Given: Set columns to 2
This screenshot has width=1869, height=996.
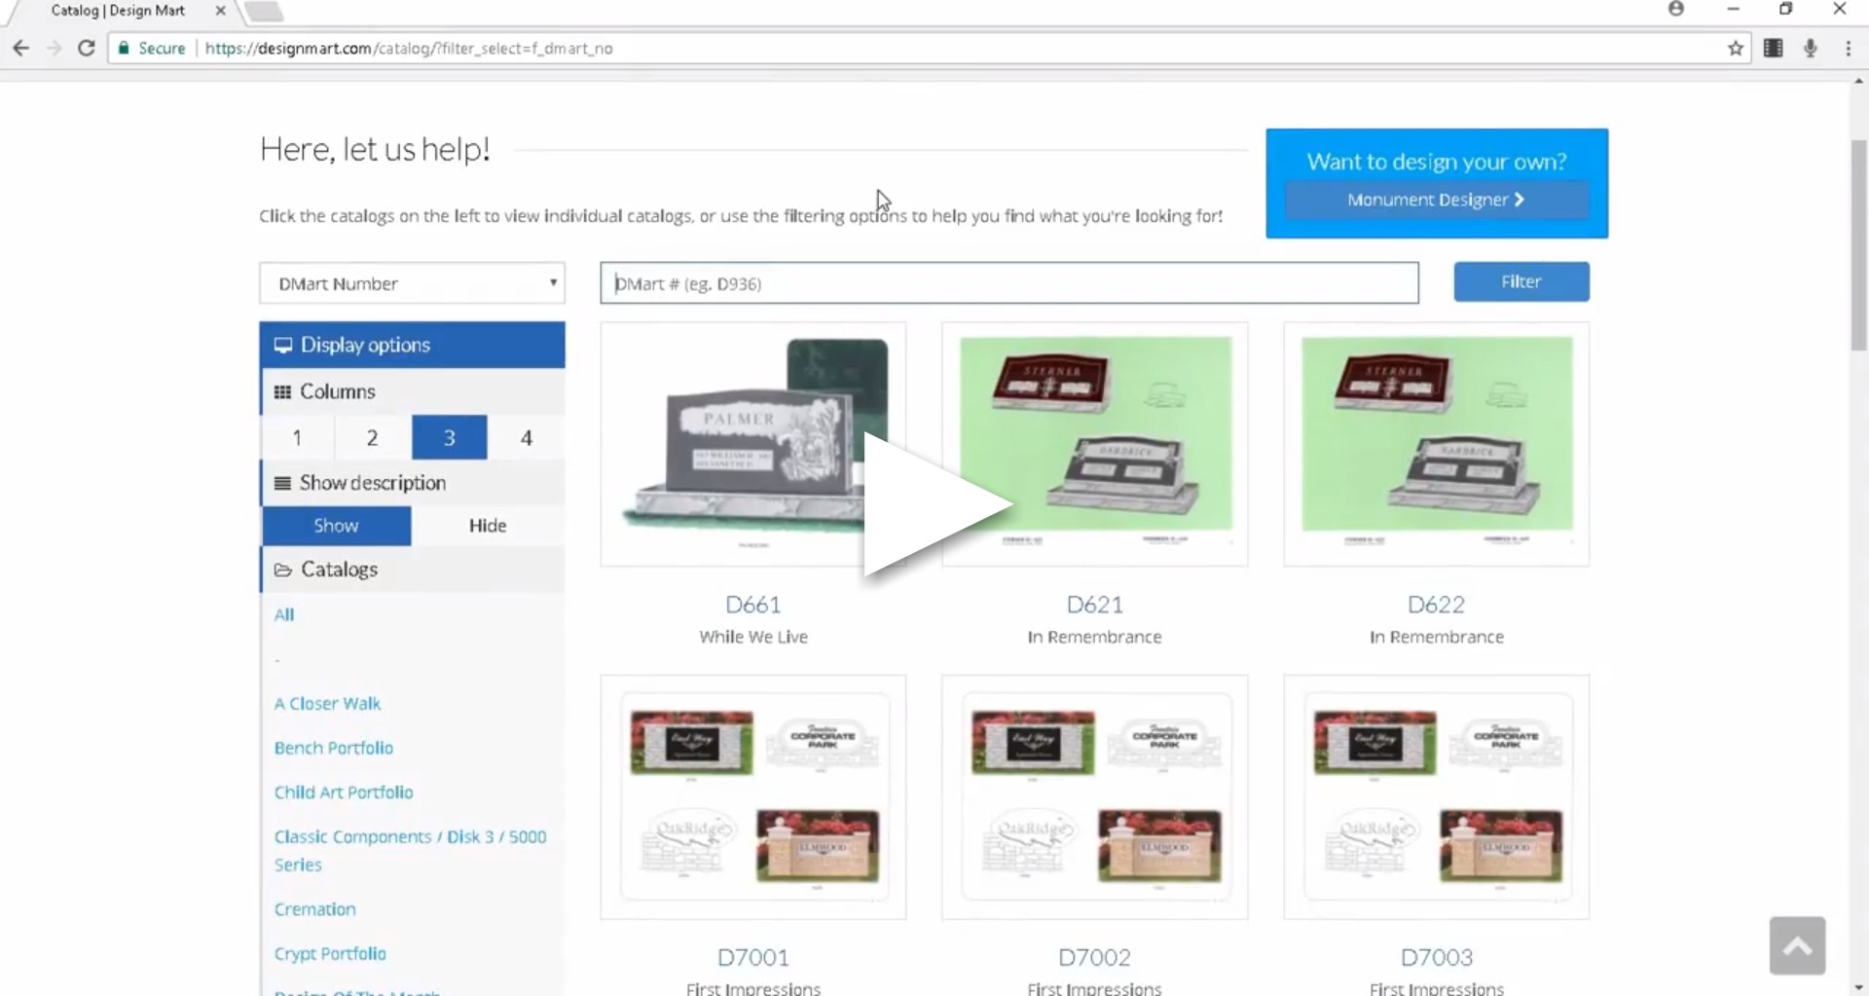Looking at the screenshot, I should click(x=373, y=438).
